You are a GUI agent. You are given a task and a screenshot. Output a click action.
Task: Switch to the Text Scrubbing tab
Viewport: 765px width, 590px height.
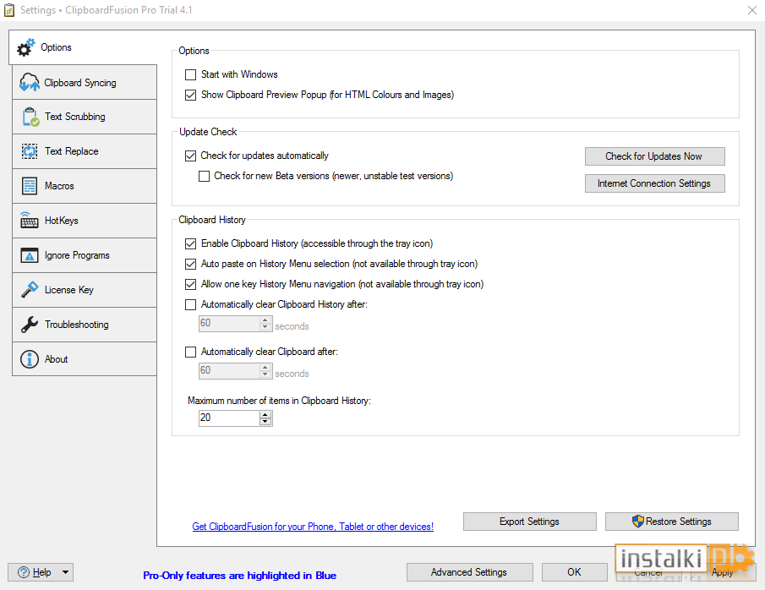pos(85,117)
